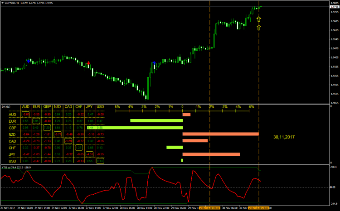
Task: Click the circled NZD/NZD -5.71 cell
Action: pos(58,134)
